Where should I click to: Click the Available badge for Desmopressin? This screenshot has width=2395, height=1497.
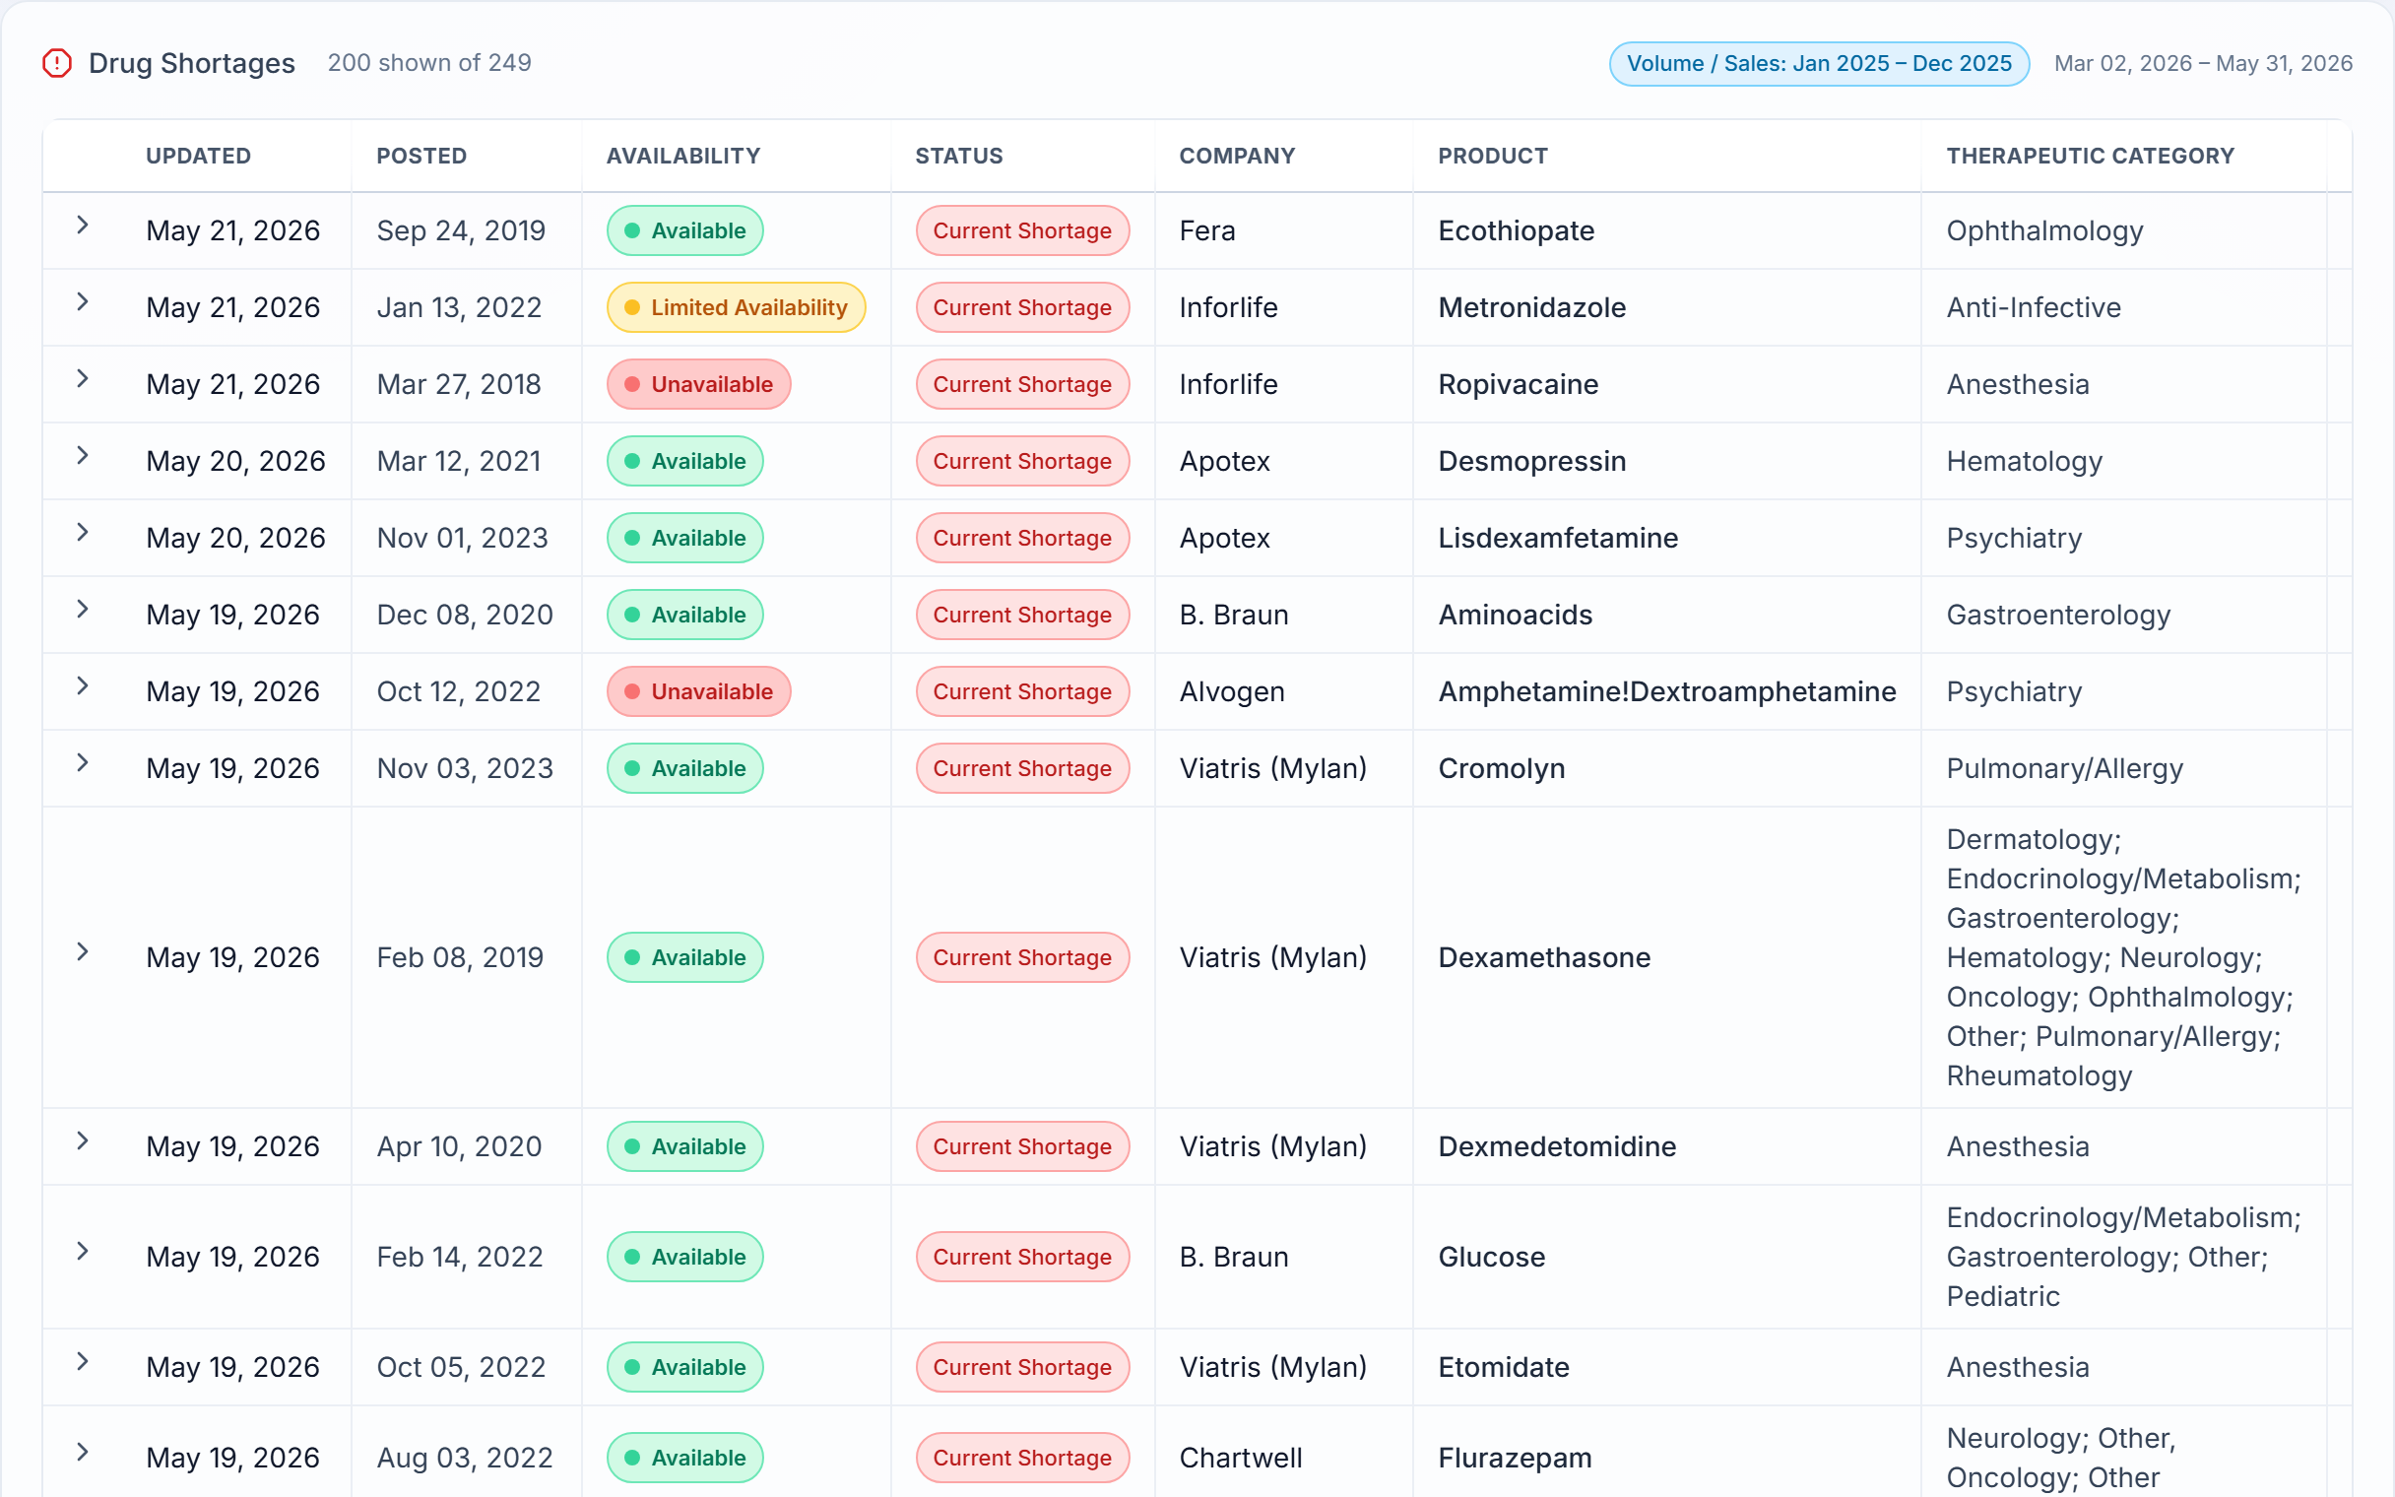coord(684,461)
